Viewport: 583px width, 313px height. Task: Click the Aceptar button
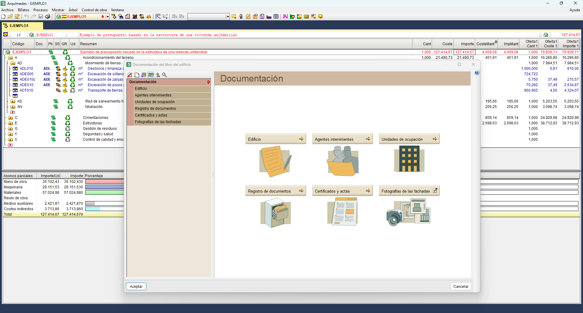pos(136,287)
